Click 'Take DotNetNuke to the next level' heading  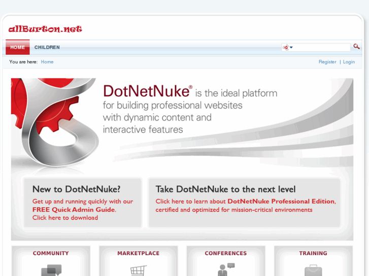(x=225, y=189)
